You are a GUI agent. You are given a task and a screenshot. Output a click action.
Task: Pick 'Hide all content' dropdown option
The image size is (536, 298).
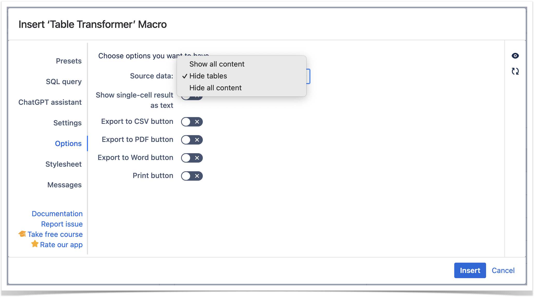(x=215, y=88)
